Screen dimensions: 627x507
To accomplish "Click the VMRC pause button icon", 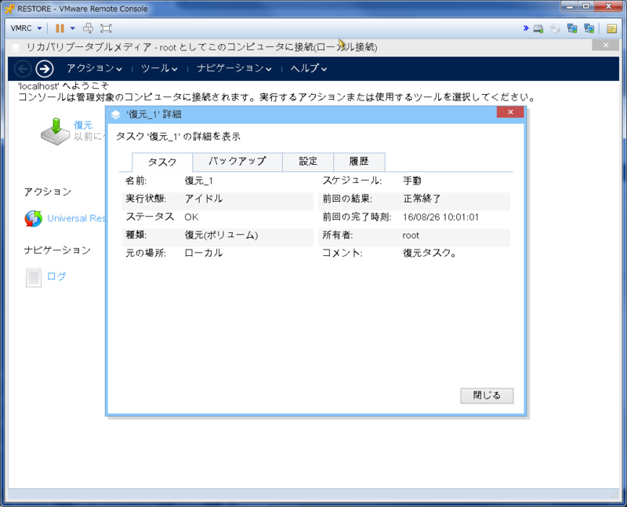I will click(x=60, y=28).
